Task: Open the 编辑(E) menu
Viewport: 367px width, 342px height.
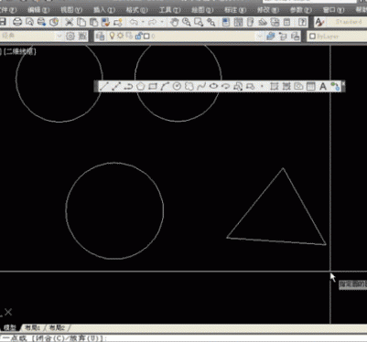Action: pos(38,10)
